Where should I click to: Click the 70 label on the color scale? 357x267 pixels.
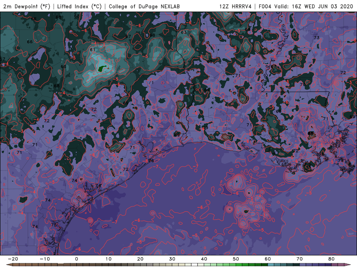(x=299, y=259)
